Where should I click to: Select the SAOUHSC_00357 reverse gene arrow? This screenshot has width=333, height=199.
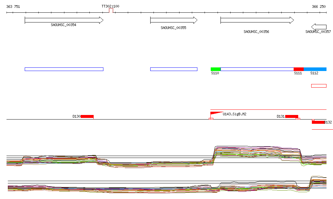319,27
